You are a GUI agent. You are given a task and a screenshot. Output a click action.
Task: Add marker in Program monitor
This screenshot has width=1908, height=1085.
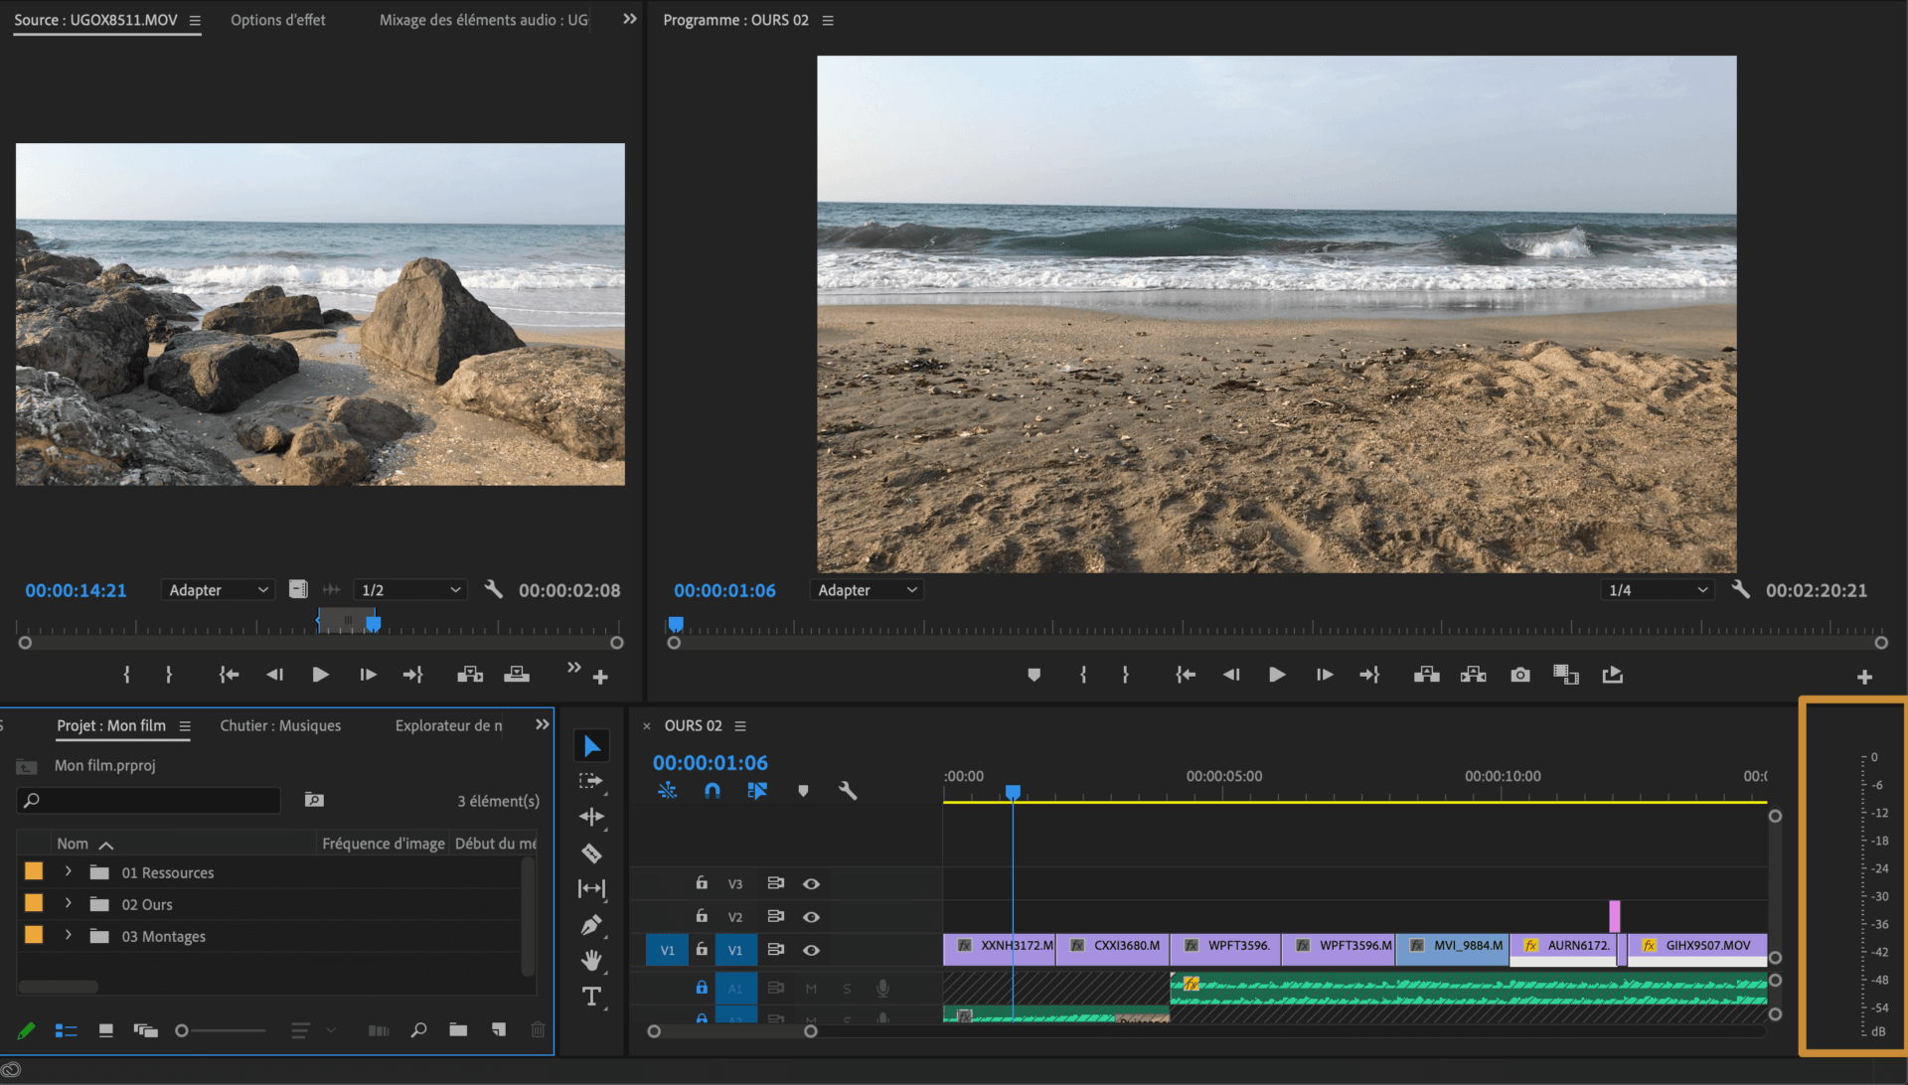click(x=1033, y=675)
